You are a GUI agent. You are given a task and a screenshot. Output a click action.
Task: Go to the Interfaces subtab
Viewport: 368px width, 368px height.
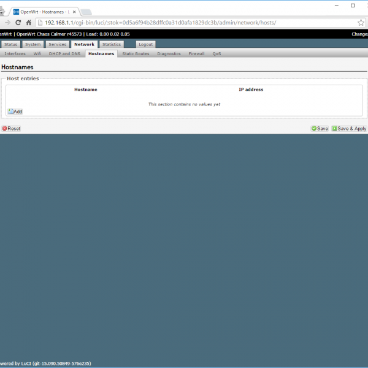15,54
